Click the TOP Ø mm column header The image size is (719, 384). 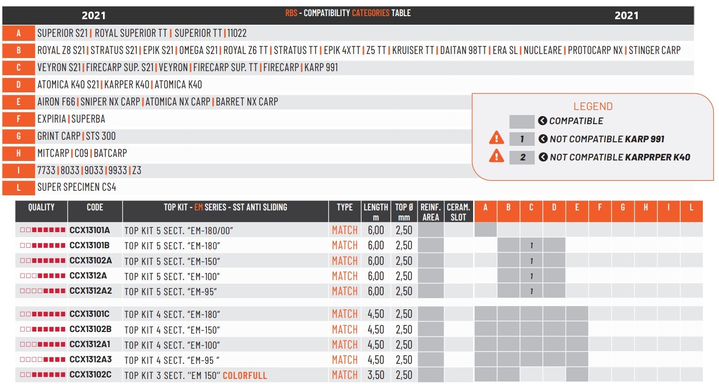(404, 211)
